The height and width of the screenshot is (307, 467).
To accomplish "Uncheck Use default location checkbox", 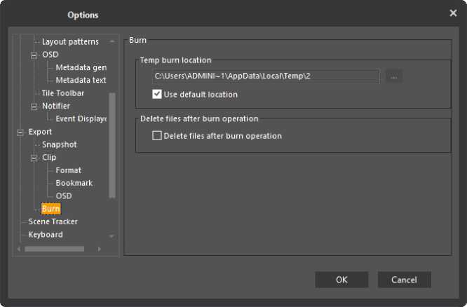I will coord(157,95).
